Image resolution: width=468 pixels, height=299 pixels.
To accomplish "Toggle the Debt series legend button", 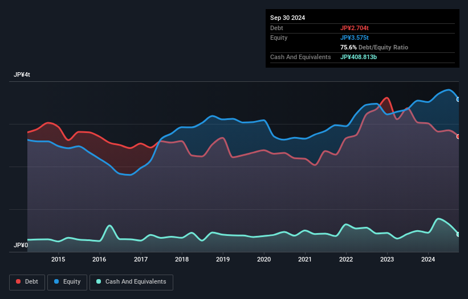I will click(27, 282).
